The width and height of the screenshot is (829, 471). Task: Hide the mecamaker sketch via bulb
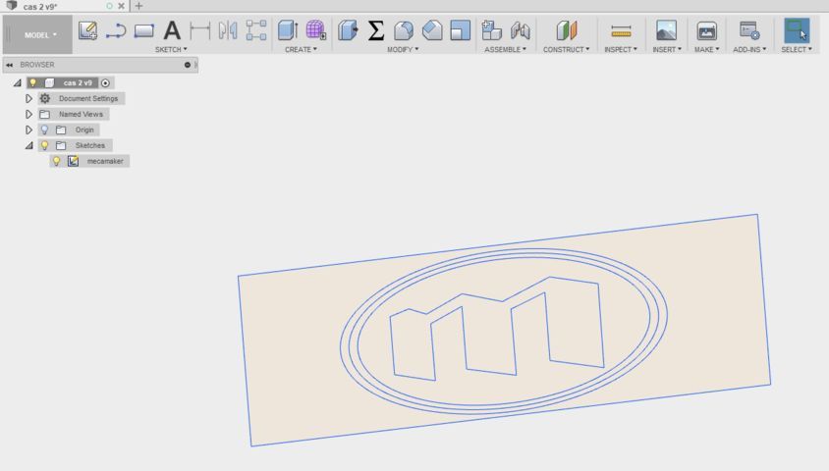(x=57, y=161)
